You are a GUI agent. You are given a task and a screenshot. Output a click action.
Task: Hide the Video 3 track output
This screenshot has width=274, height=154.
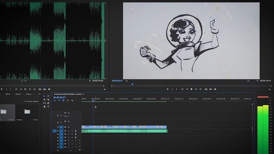tap(68, 113)
